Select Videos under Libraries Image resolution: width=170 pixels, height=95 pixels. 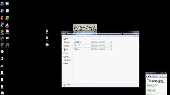tap(66, 51)
